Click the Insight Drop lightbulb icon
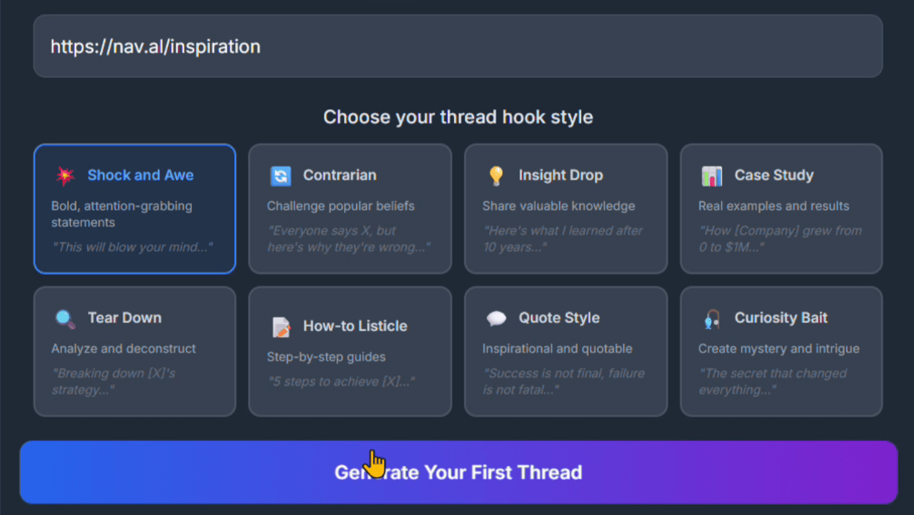Image resolution: width=914 pixels, height=515 pixels. [496, 175]
